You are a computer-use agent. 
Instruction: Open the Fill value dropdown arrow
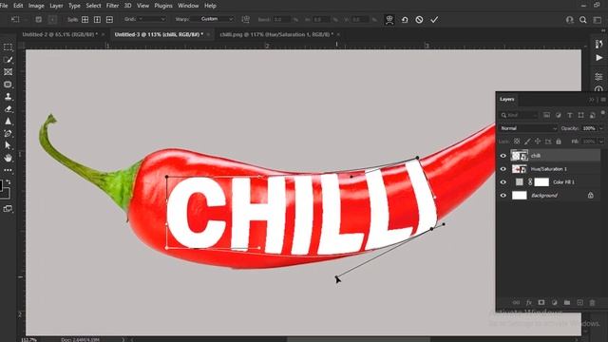click(x=601, y=142)
